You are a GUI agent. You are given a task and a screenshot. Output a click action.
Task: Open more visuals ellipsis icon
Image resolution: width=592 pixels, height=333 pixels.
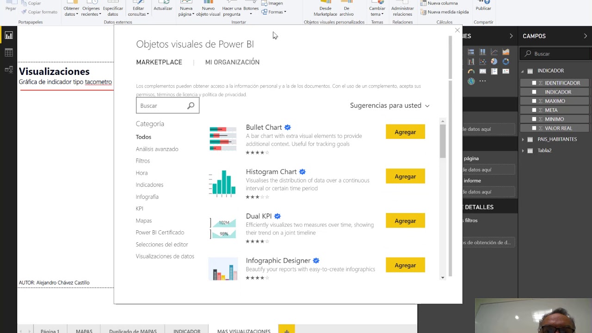[482, 81]
